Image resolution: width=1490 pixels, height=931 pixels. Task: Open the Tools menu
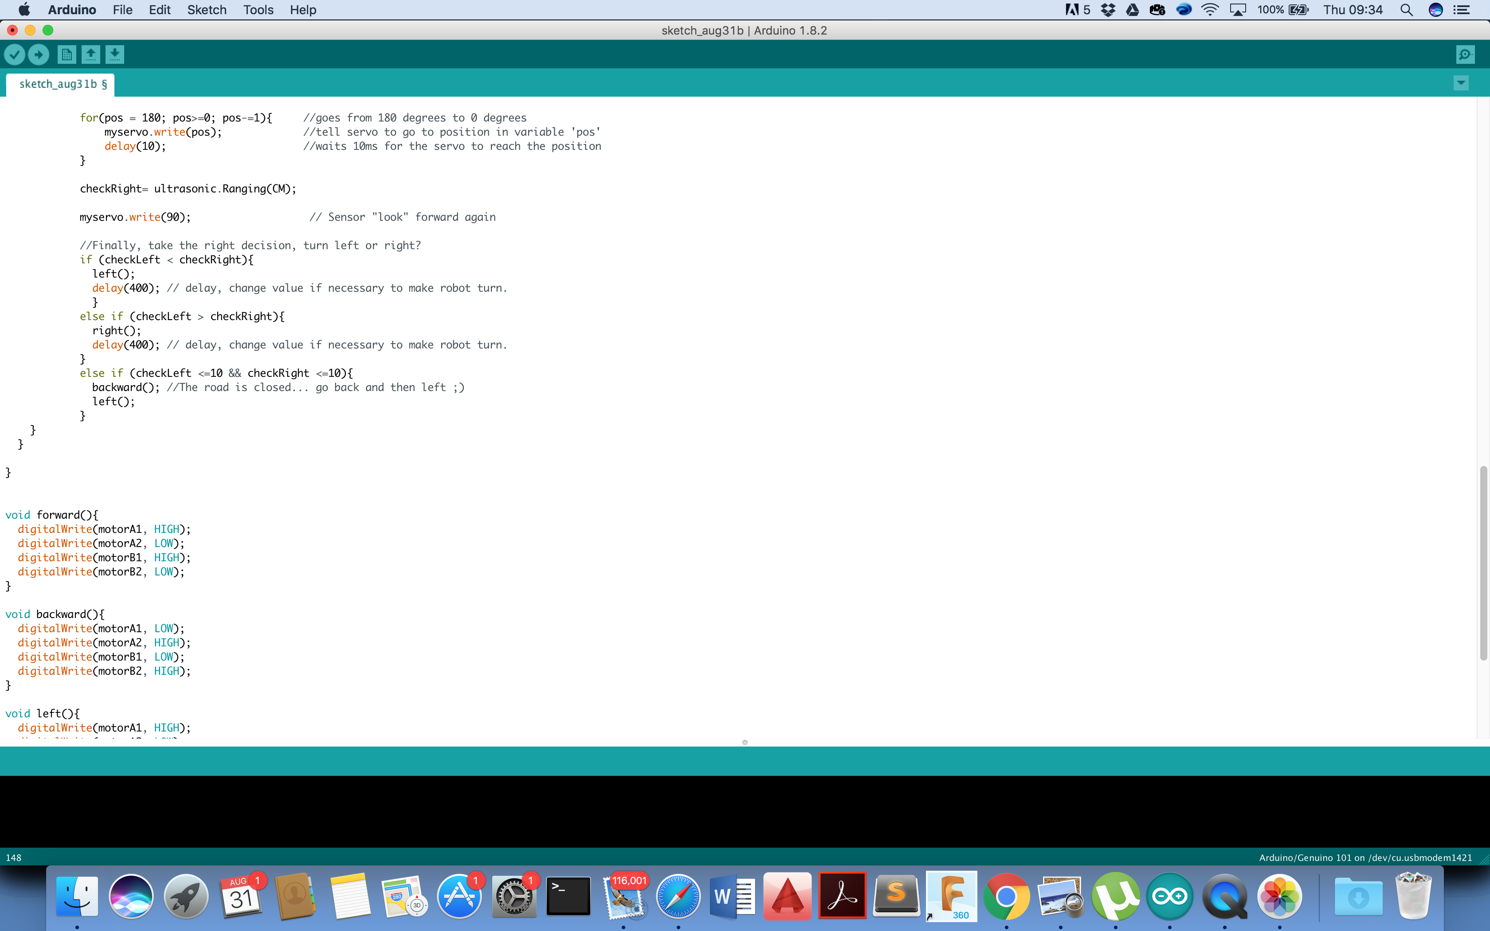coord(258,10)
